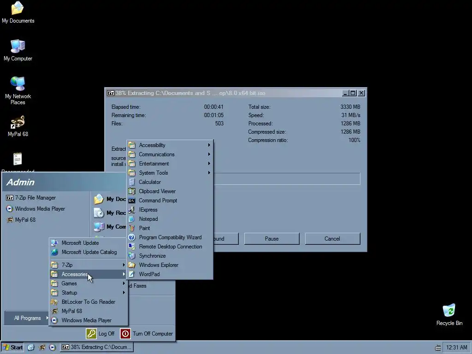Click the Start button

click(x=12, y=348)
